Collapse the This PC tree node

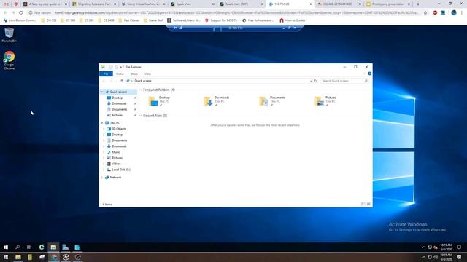pyautogui.click(x=102, y=123)
